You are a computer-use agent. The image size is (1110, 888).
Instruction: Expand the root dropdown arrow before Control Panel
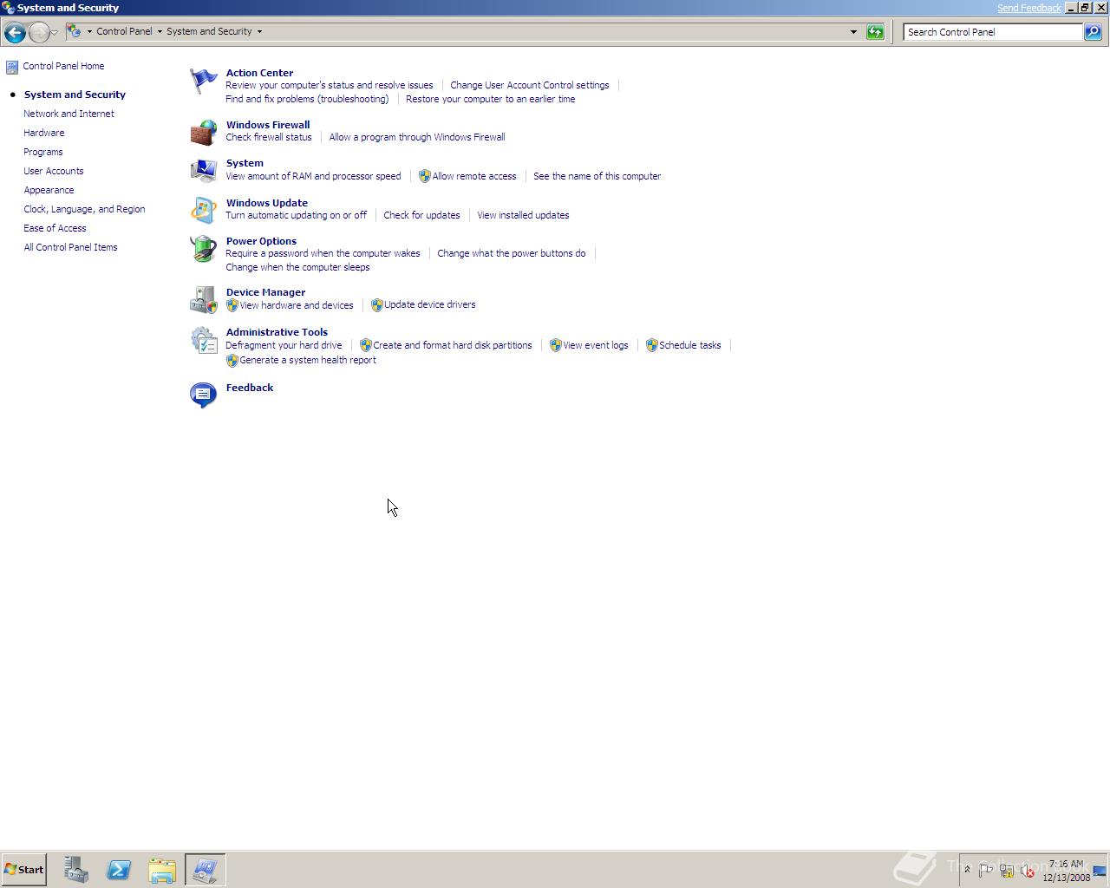[x=89, y=31]
